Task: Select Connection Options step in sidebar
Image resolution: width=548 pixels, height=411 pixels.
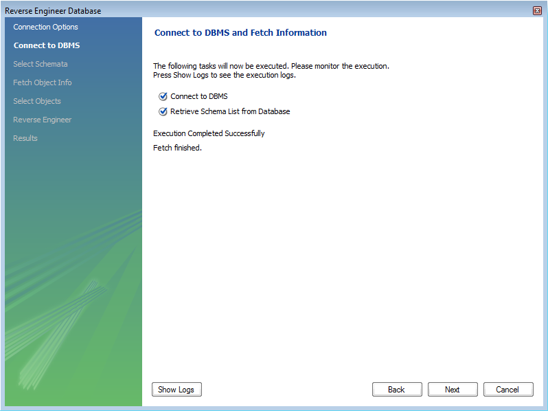Action: pos(45,27)
